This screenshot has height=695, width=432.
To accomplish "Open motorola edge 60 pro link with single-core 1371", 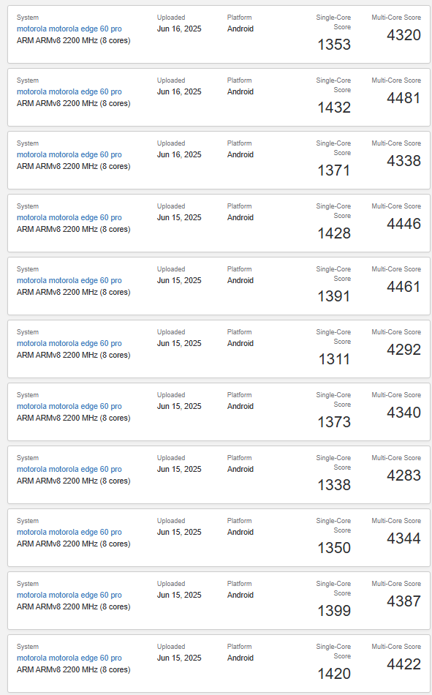I will point(69,154).
